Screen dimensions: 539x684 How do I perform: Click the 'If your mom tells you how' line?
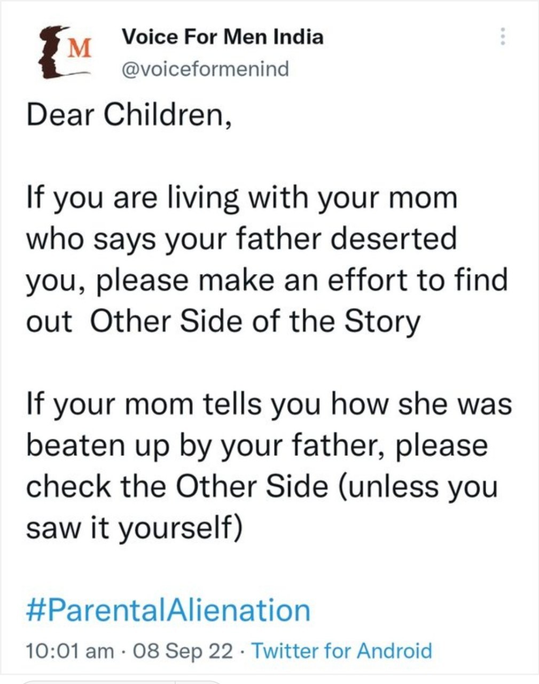point(269,404)
